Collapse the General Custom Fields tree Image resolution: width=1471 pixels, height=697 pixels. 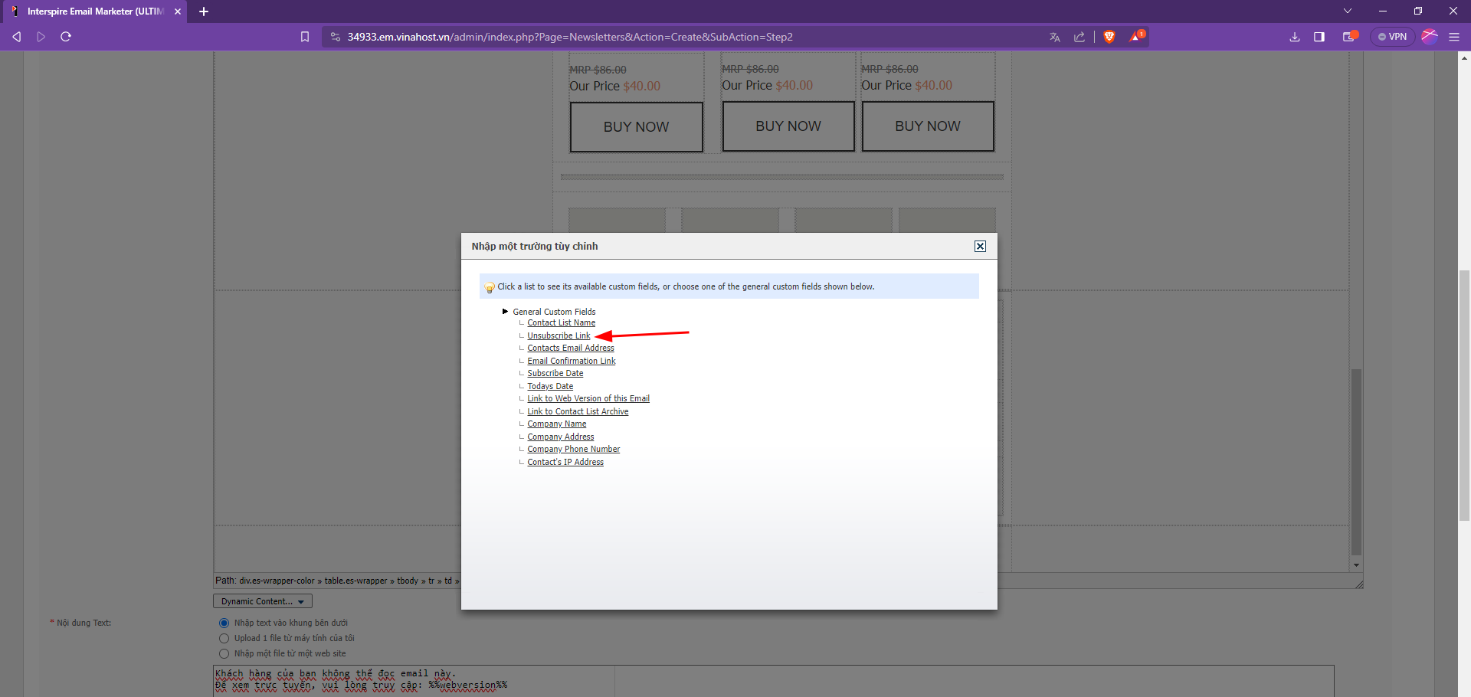coord(505,312)
